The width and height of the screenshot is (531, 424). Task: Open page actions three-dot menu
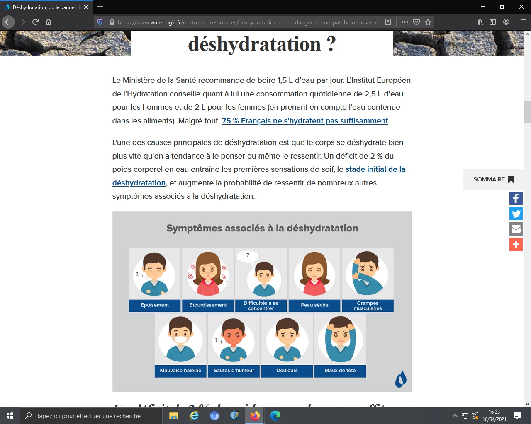tap(405, 22)
